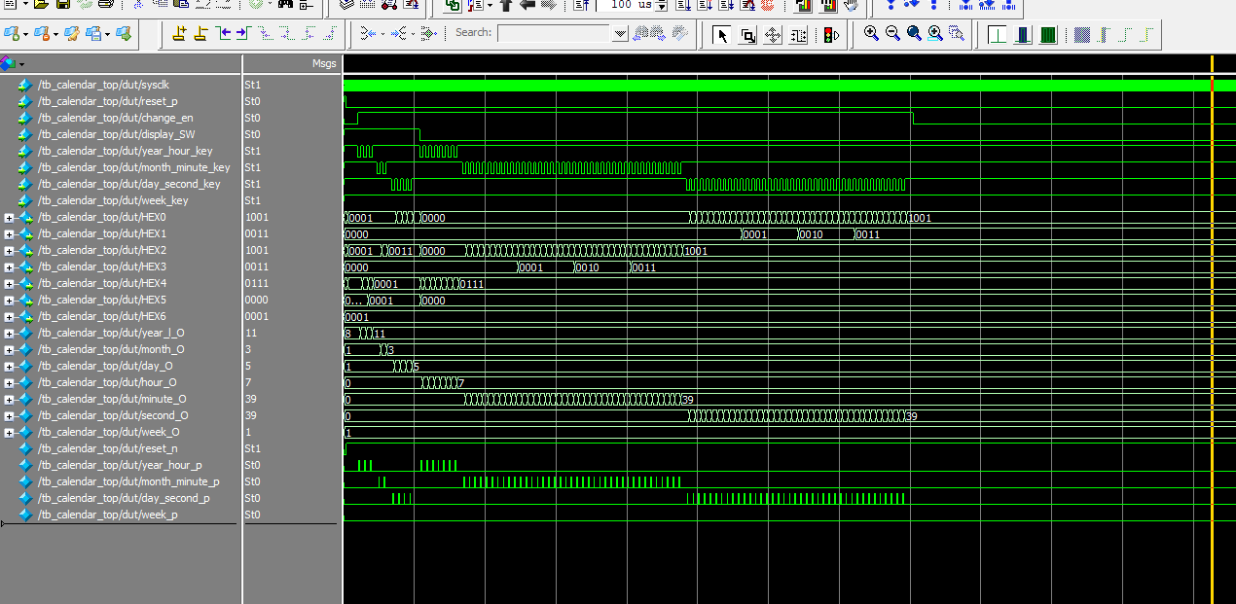1236x604 pixels.
Task: Click the Zoom Out magnifier icon
Action: click(892, 34)
